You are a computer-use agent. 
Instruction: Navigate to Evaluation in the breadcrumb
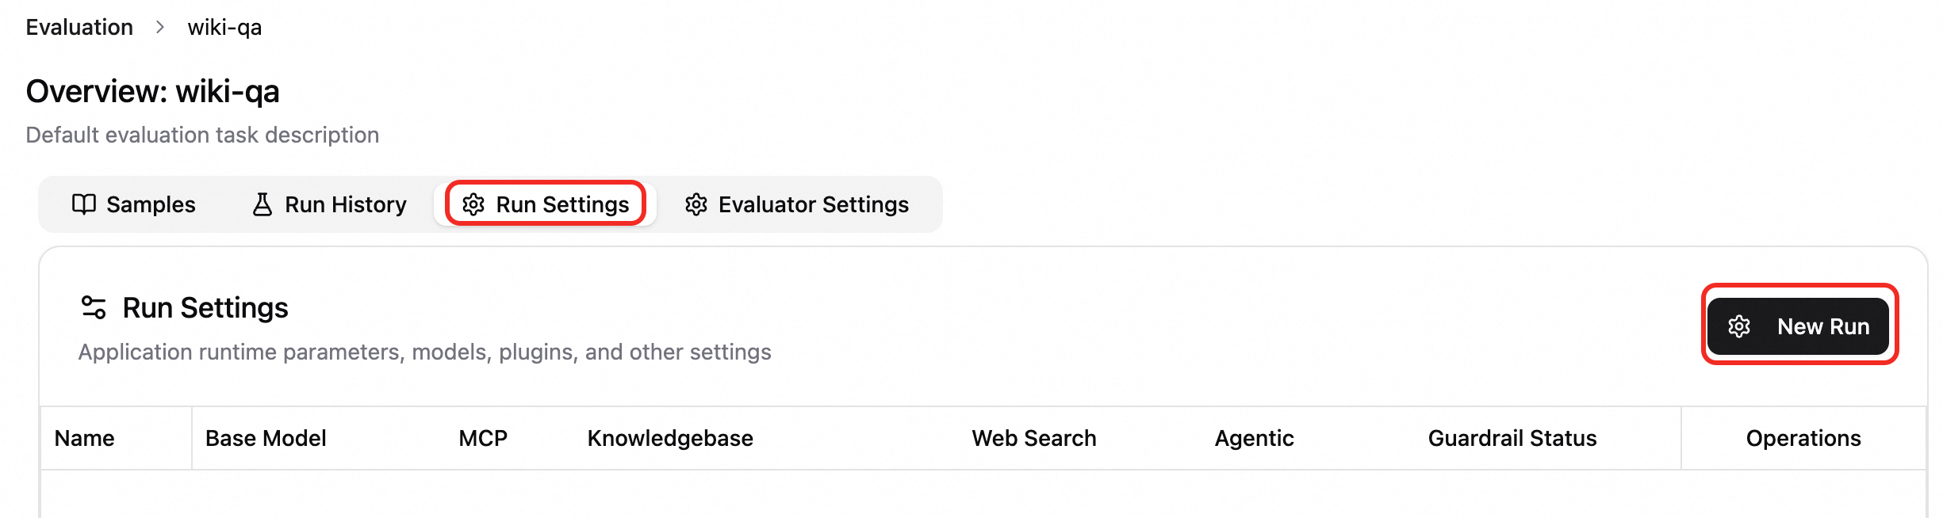[79, 27]
